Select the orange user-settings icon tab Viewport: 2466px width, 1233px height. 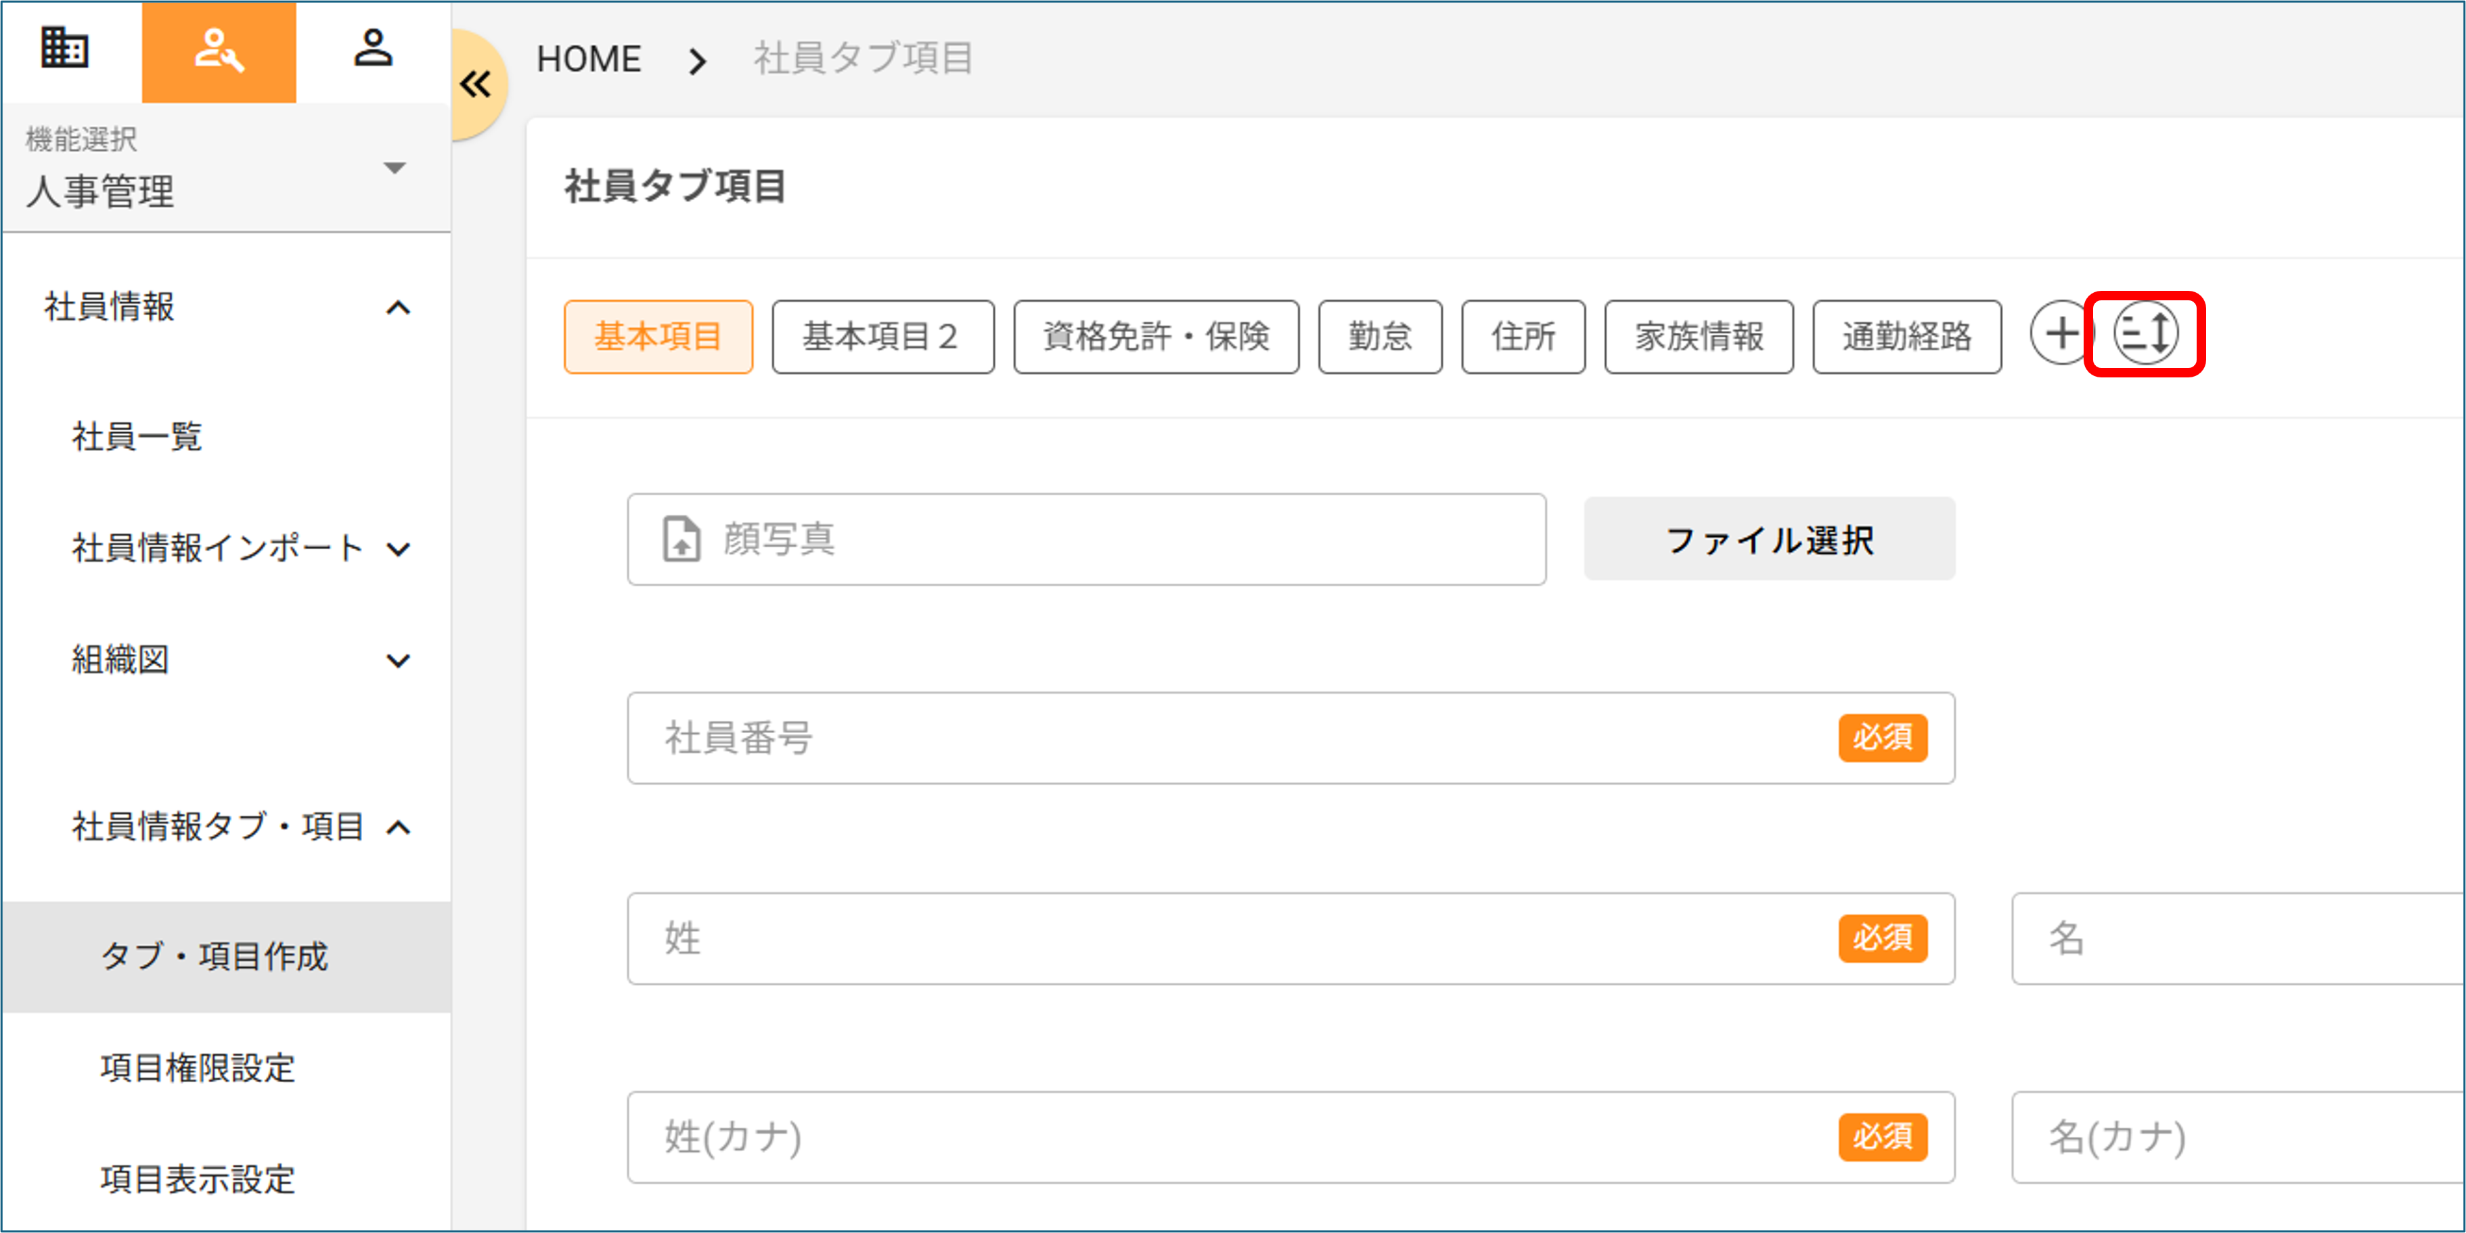pos(219,51)
